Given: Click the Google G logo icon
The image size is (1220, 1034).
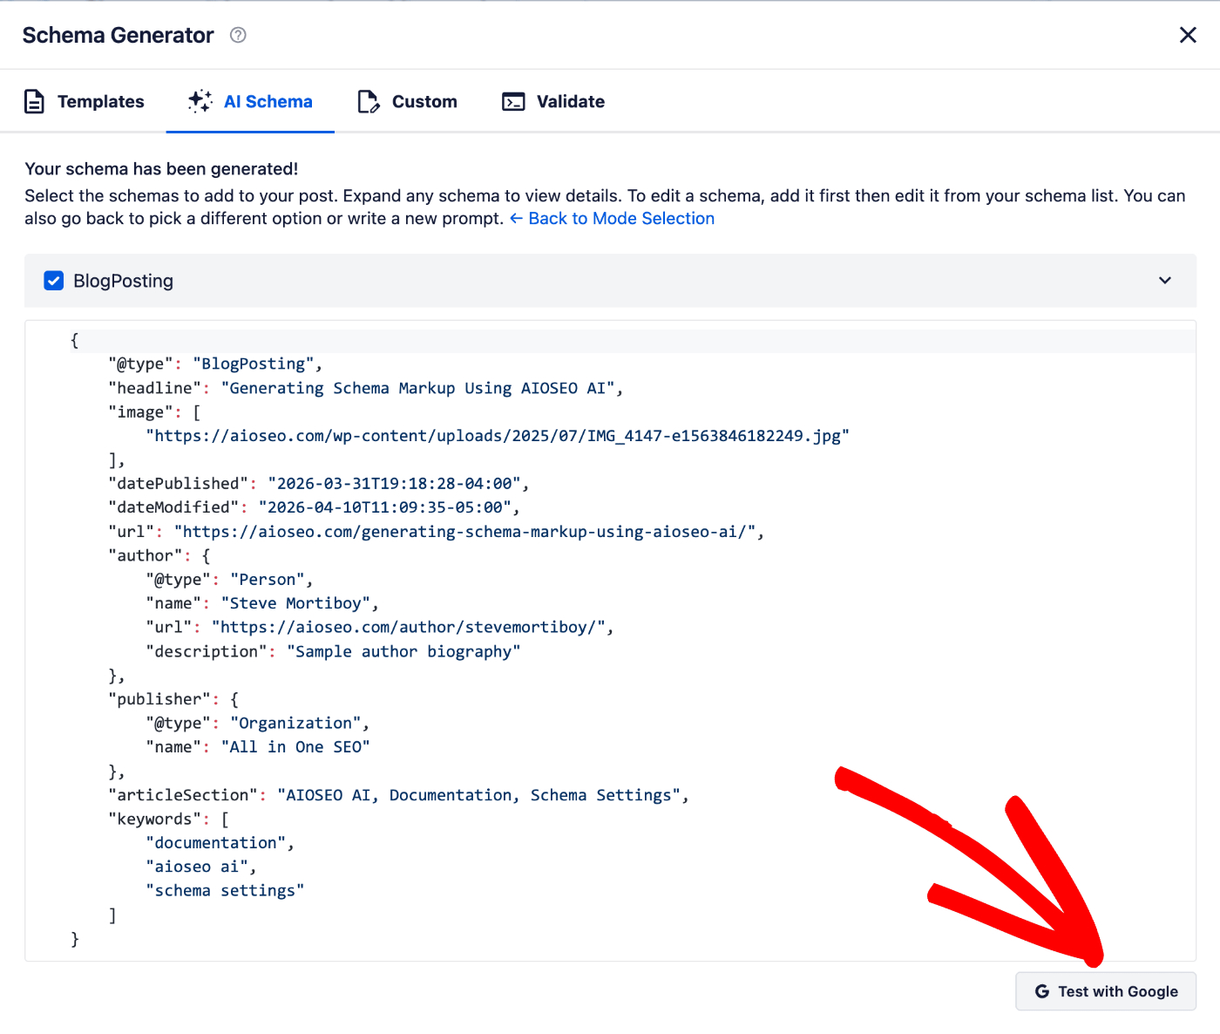Looking at the screenshot, I should 1041,991.
